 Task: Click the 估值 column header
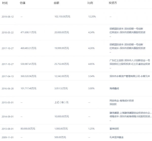coord(23,3)
